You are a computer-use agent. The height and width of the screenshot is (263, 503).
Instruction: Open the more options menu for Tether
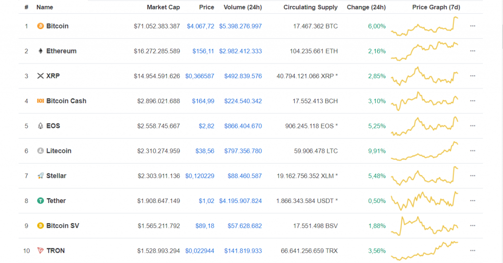coord(473,201)
